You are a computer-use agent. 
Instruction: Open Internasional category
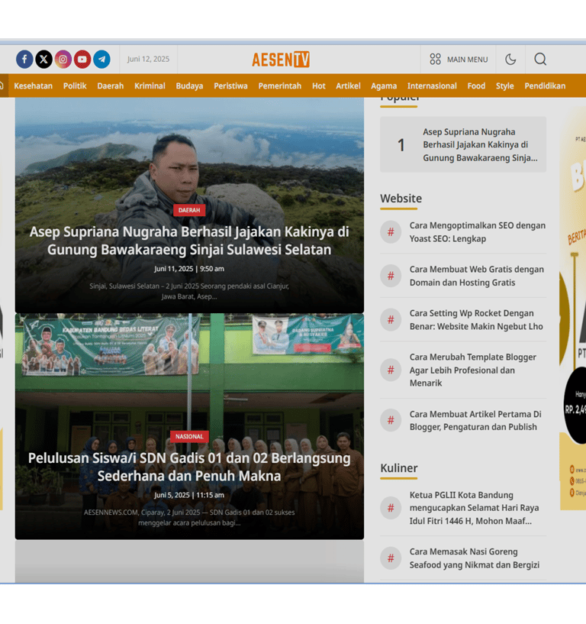(x=432, y=86)
